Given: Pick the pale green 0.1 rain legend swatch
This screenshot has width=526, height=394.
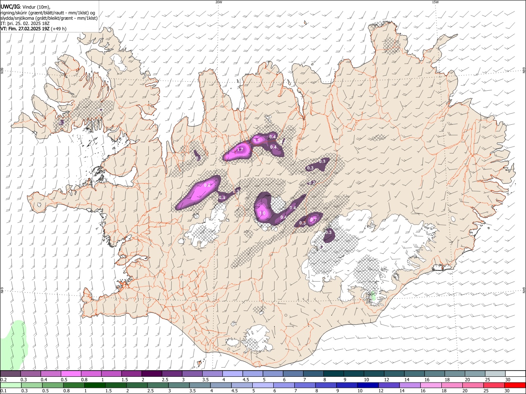Looking at the screenshot, I should (11, 385).
